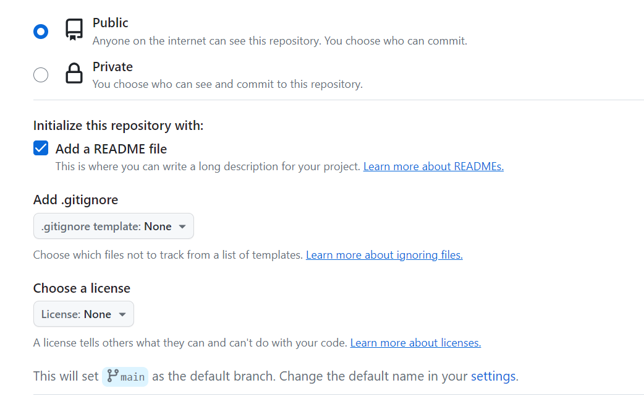Click the "Choose a license" heading
The width and height of the screenshot is (644, 401).
click(x=82, y=288)
